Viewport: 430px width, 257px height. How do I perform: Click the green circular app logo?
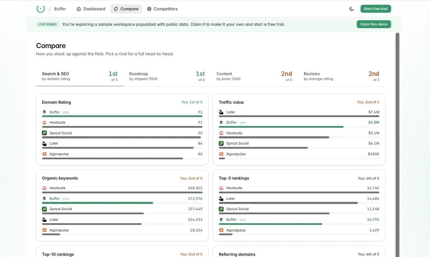(41, 9)
